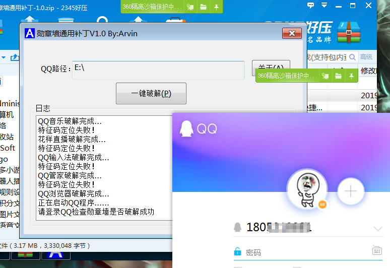
Task: Click log line 正在启动QQ程序......
Action: pyautogui.click(x=74, y=203)
